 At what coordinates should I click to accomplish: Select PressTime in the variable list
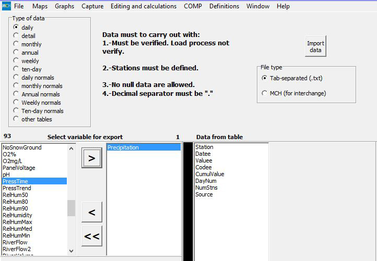point(17,181)
